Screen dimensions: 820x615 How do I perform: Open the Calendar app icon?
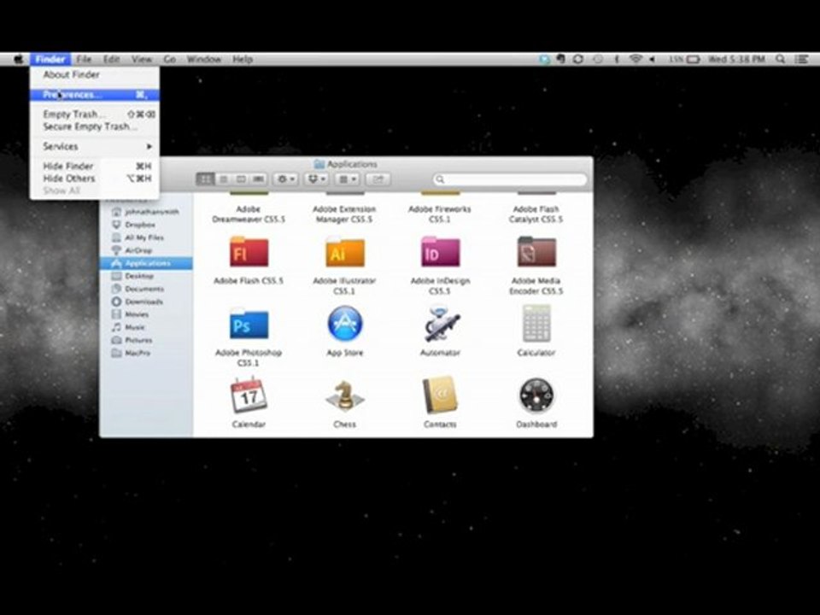coord(249,395)
